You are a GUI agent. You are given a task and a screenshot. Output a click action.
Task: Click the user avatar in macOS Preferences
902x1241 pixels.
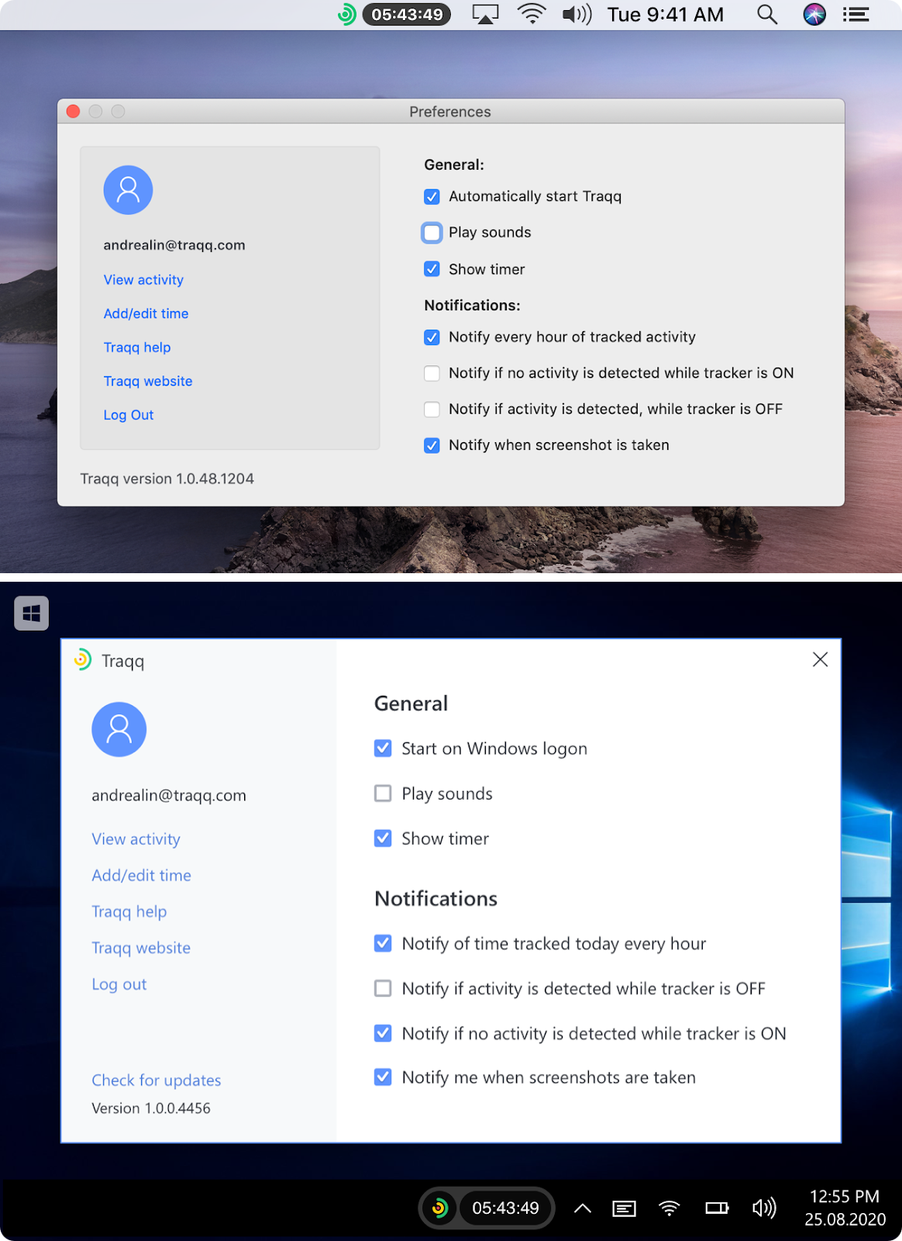pos(128,190)
